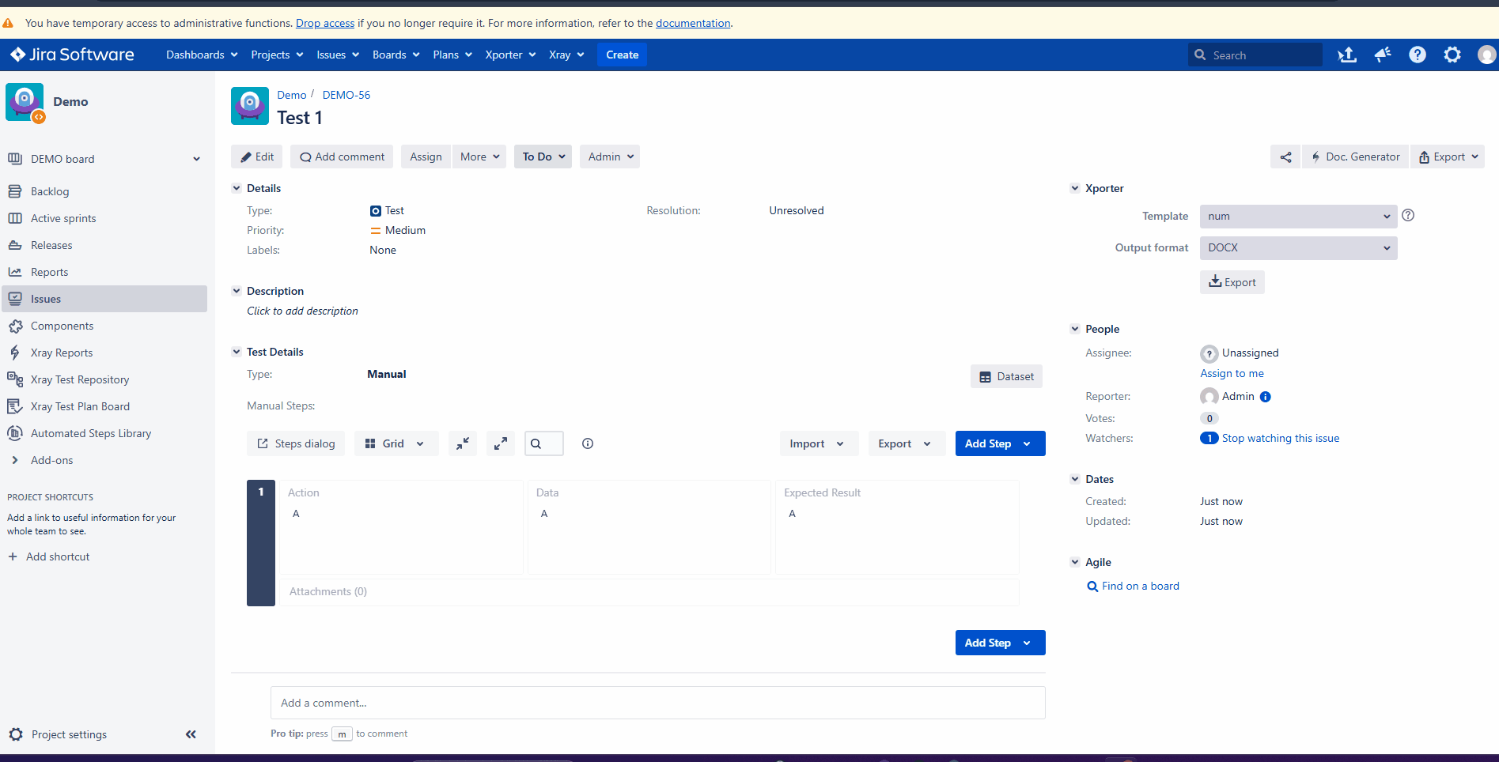Image resolution: width=1499 pixels, height=762 pixels.
Task: Click the Find on a board link
Action: 1141,586
